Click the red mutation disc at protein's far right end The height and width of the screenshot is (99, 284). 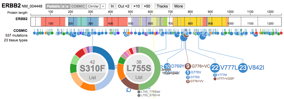(x=281, y=33)
